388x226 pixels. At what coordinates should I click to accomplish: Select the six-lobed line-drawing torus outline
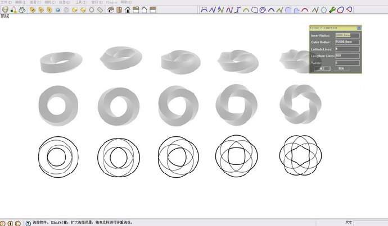coord(301,155)
